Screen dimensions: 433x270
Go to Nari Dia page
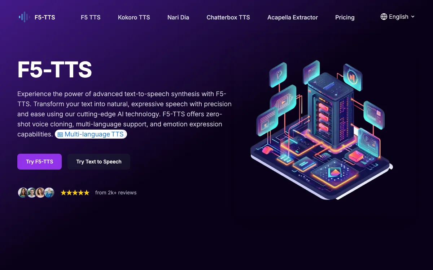[x=178, y=17]
